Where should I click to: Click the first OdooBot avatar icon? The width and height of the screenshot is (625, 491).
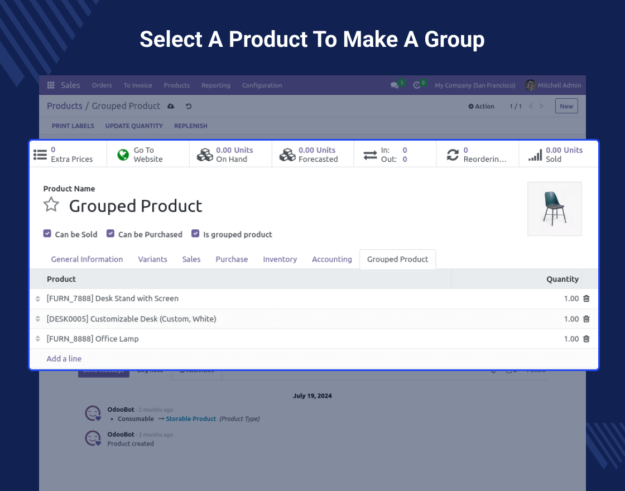click(x=93, y=413)
